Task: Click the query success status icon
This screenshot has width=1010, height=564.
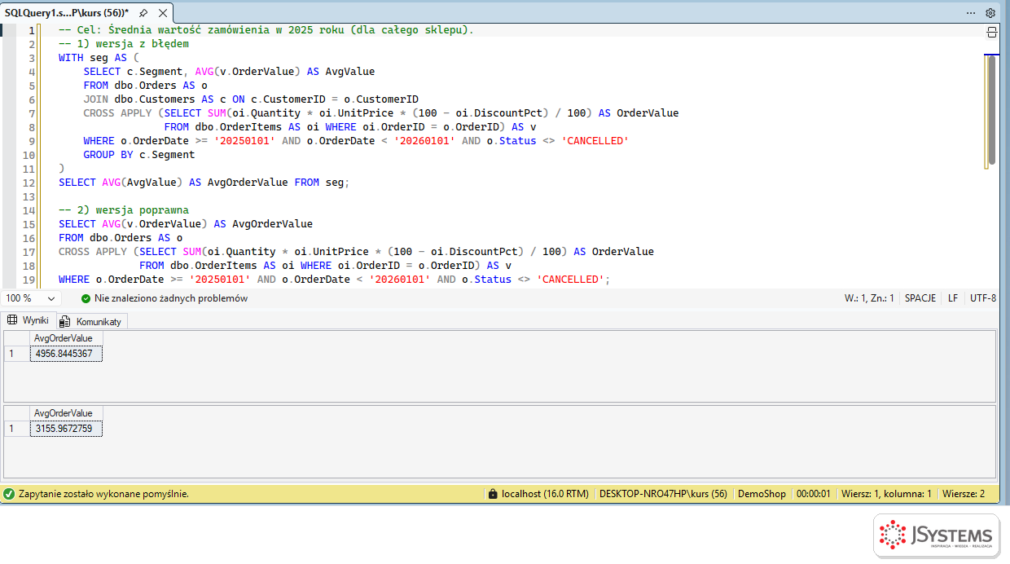Action: click(x=9, y=494)
